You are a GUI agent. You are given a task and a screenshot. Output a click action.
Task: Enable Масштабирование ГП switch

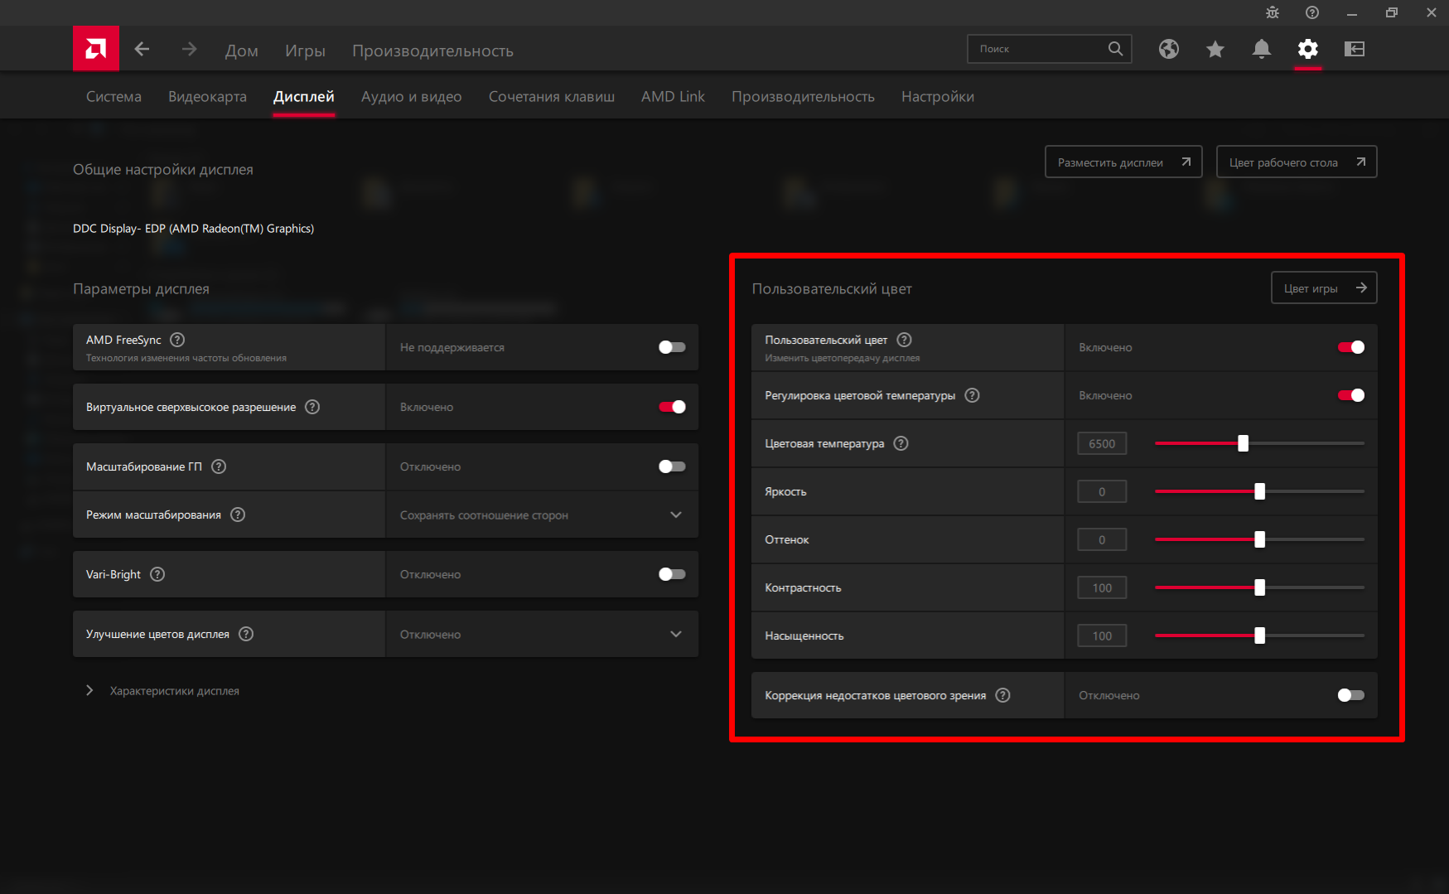672,466
